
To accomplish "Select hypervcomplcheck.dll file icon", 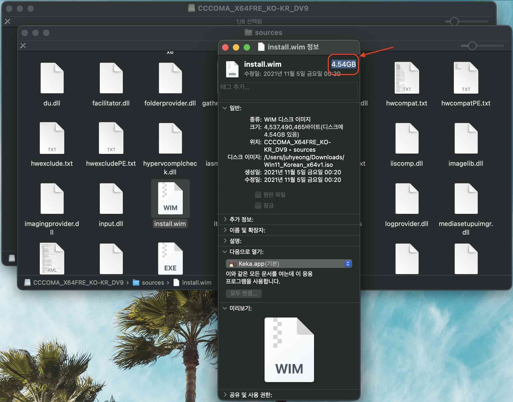I will [170, 138].
